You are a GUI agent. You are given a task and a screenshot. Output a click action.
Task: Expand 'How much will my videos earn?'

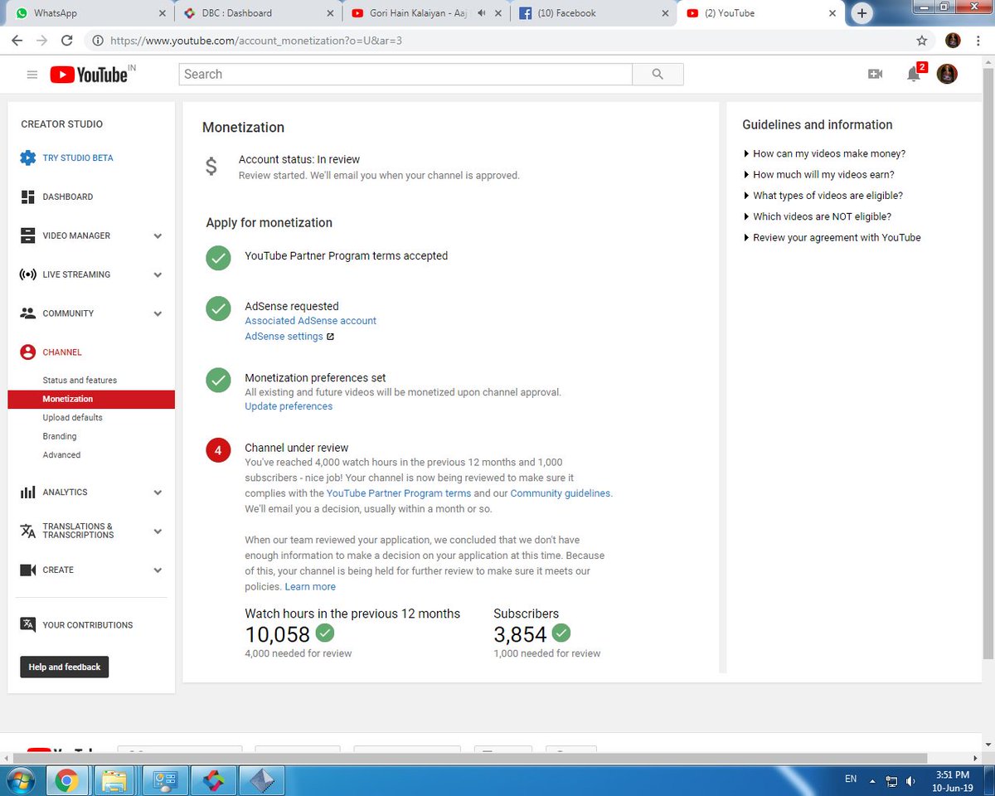(x=818, y=174)
